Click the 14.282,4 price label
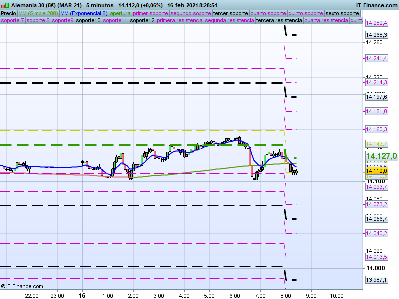The width and height of the screenshot is (399, 299). [376, 23]
